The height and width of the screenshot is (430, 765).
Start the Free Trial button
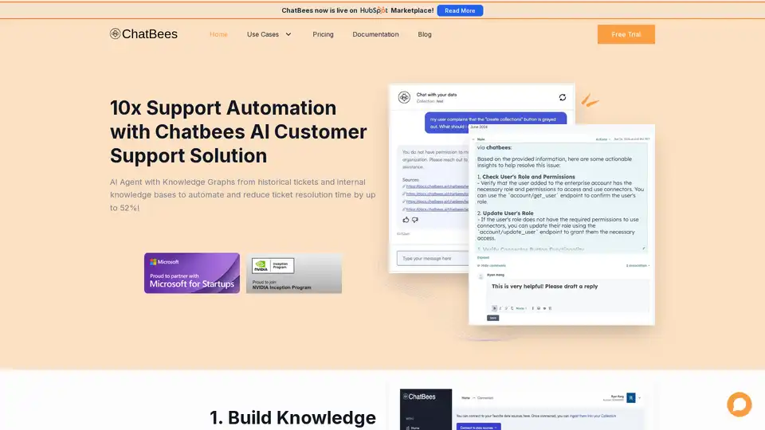(626, 34)
